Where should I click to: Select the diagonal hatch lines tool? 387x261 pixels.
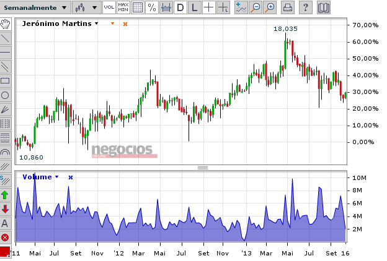pyautogui.click(x=5, y=166)
